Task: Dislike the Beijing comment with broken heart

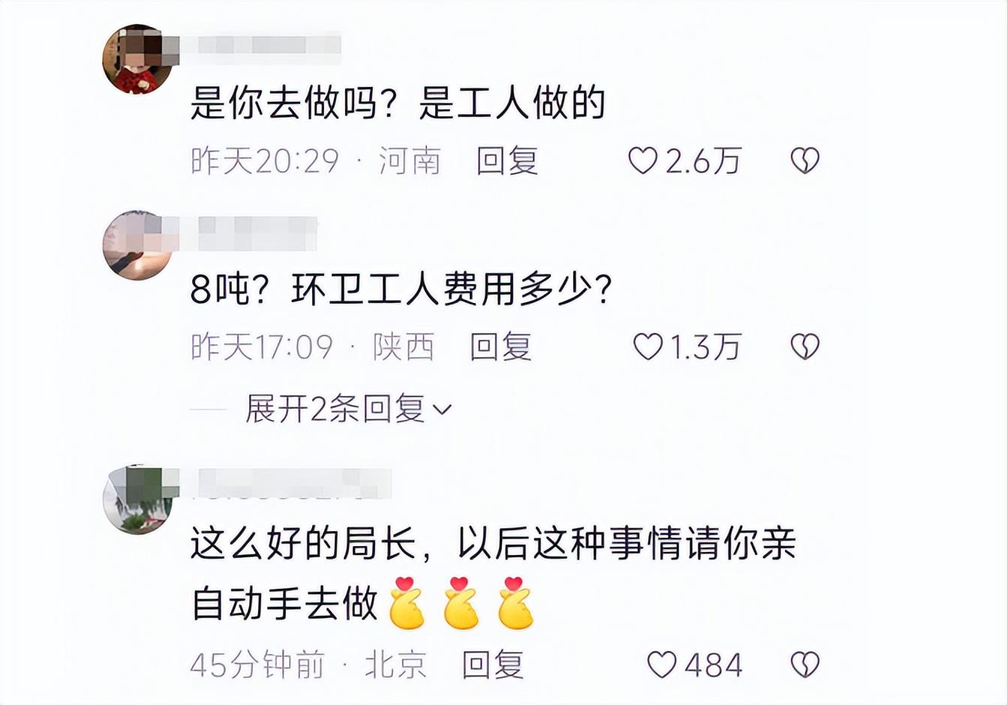Action: pyautogui.click(x=805, y=664)
